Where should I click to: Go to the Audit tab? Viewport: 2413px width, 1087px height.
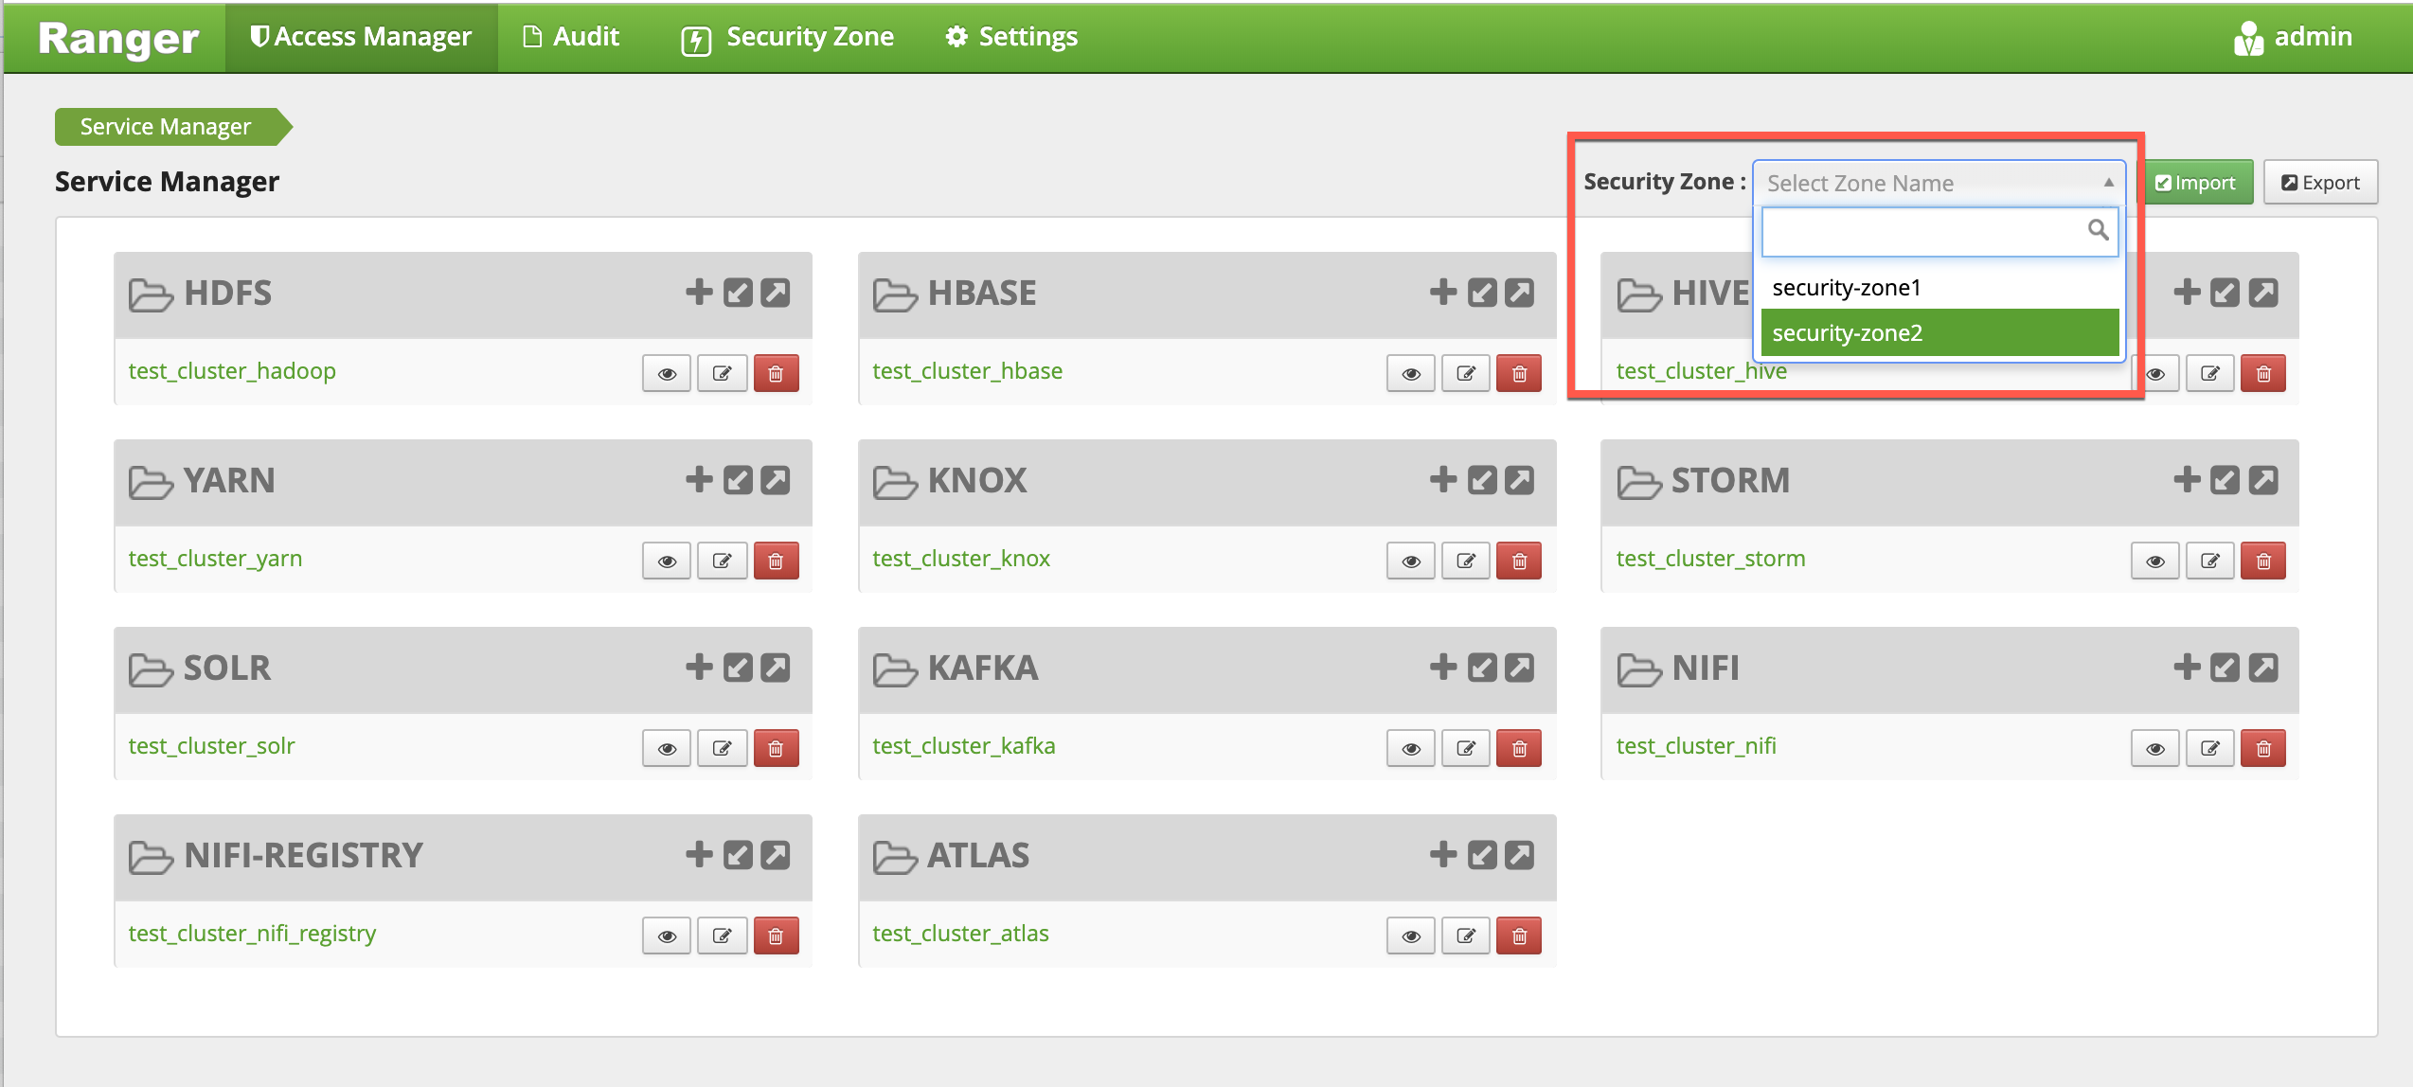(x=571, y=37)
